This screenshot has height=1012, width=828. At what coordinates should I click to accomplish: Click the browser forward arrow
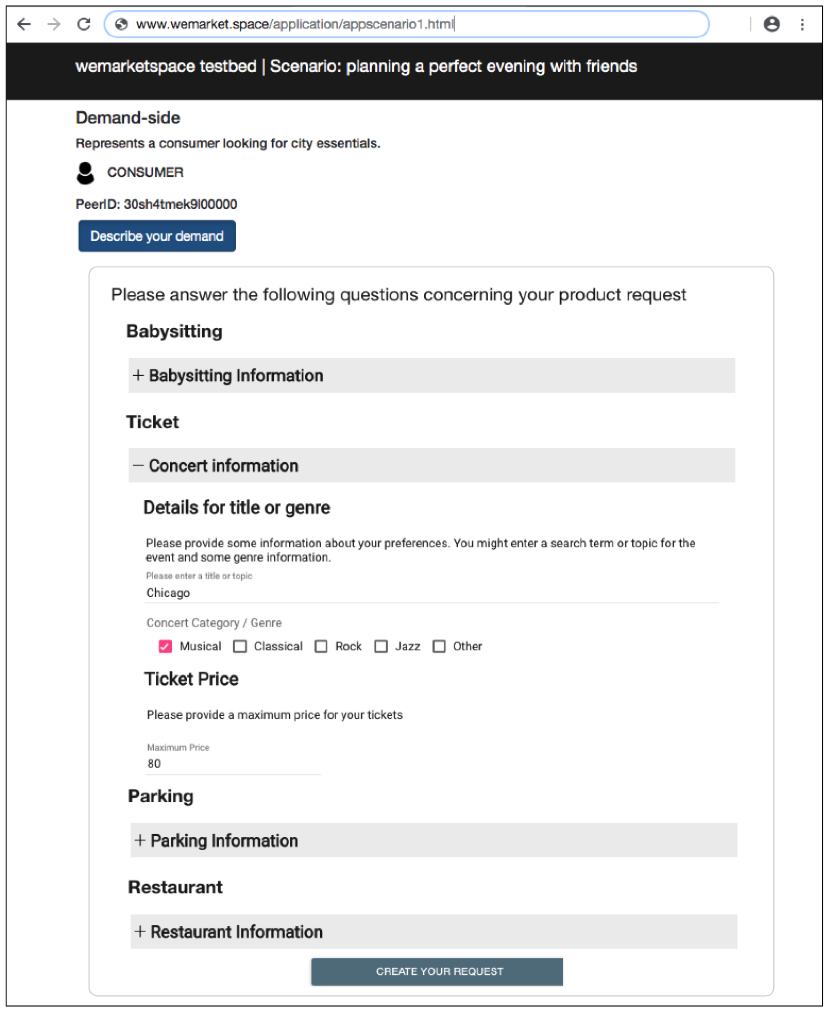click(x=54, y=24)
